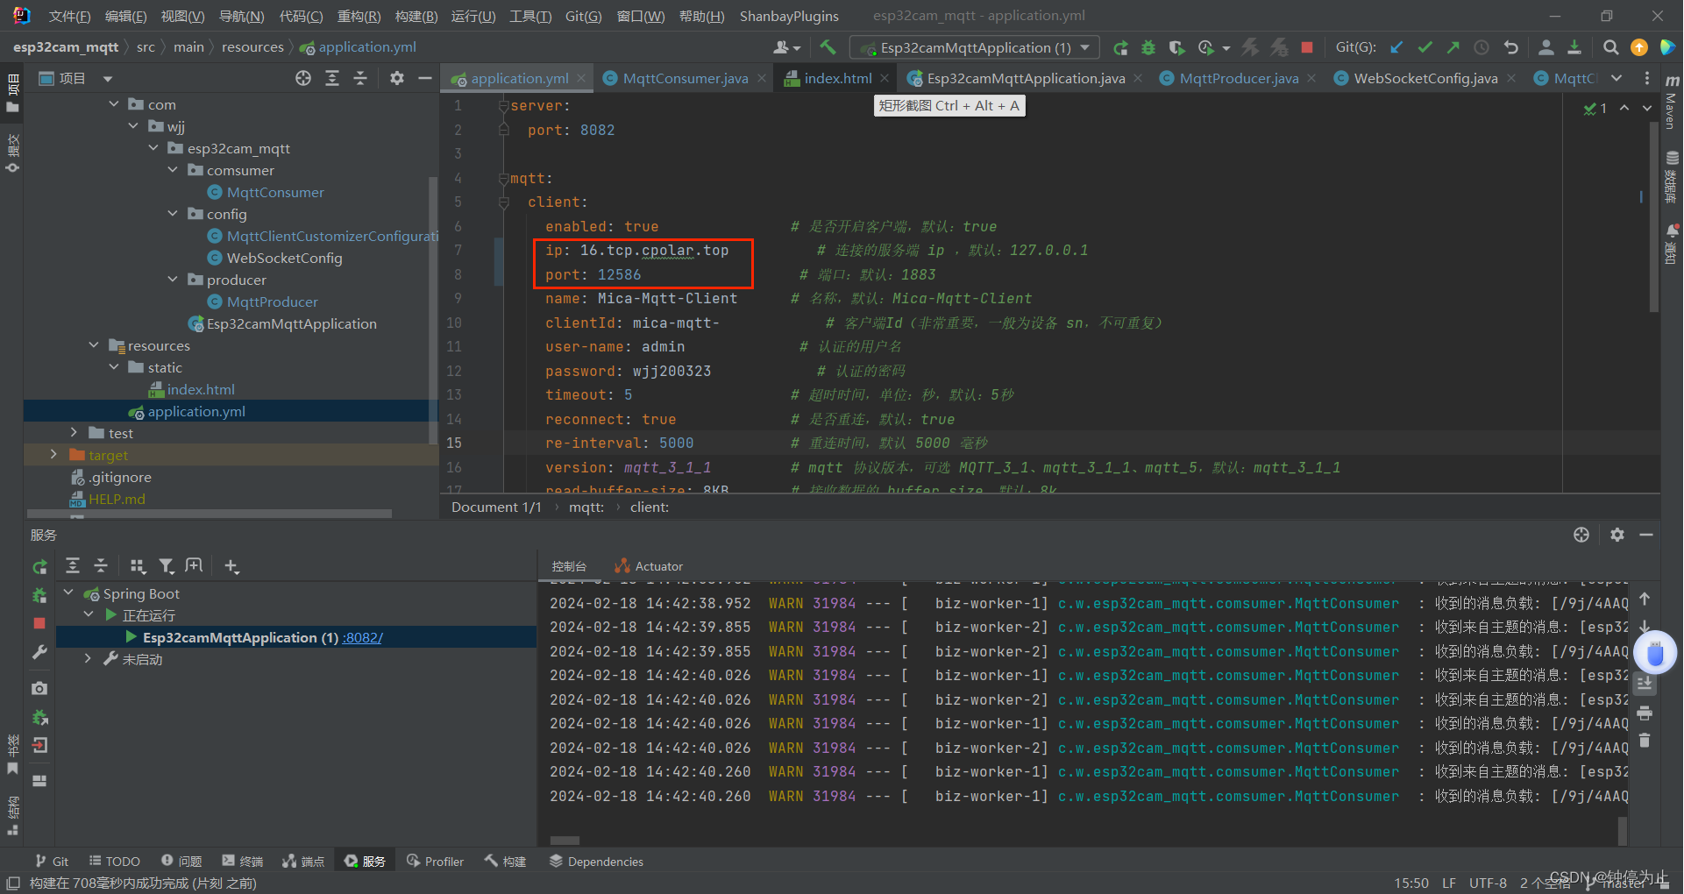Collapse all in Project panel toolbar
Image resolution: width=1684 pixels, height=894 pixels.
pos(360,78)
